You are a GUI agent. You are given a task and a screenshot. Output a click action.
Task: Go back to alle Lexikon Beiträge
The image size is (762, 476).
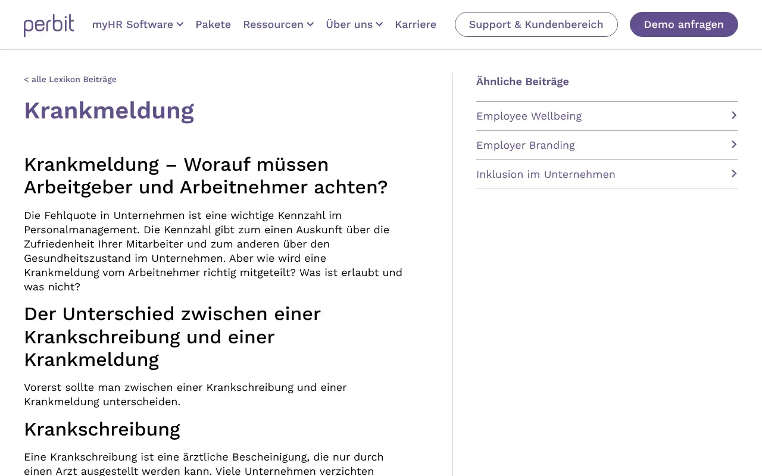(x=70, y=79)
